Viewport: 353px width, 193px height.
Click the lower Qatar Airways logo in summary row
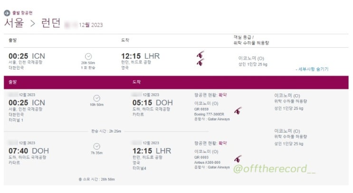200,62
